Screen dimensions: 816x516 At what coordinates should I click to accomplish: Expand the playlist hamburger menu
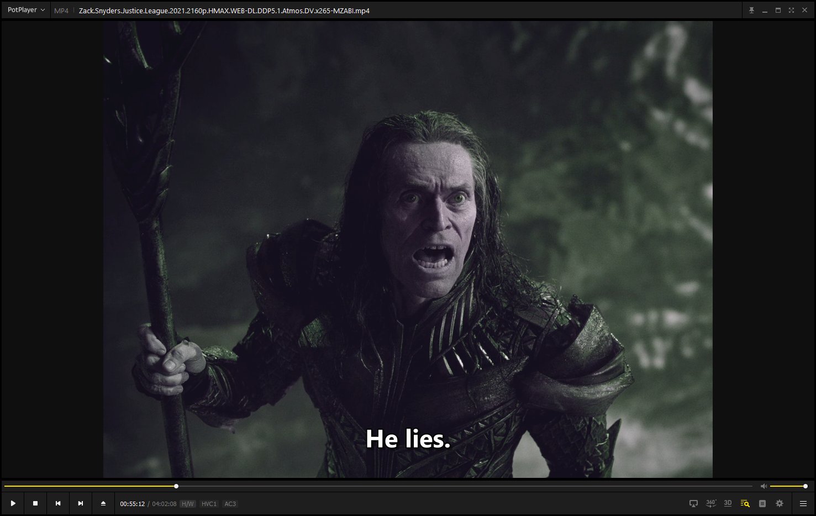click(803, 503)
